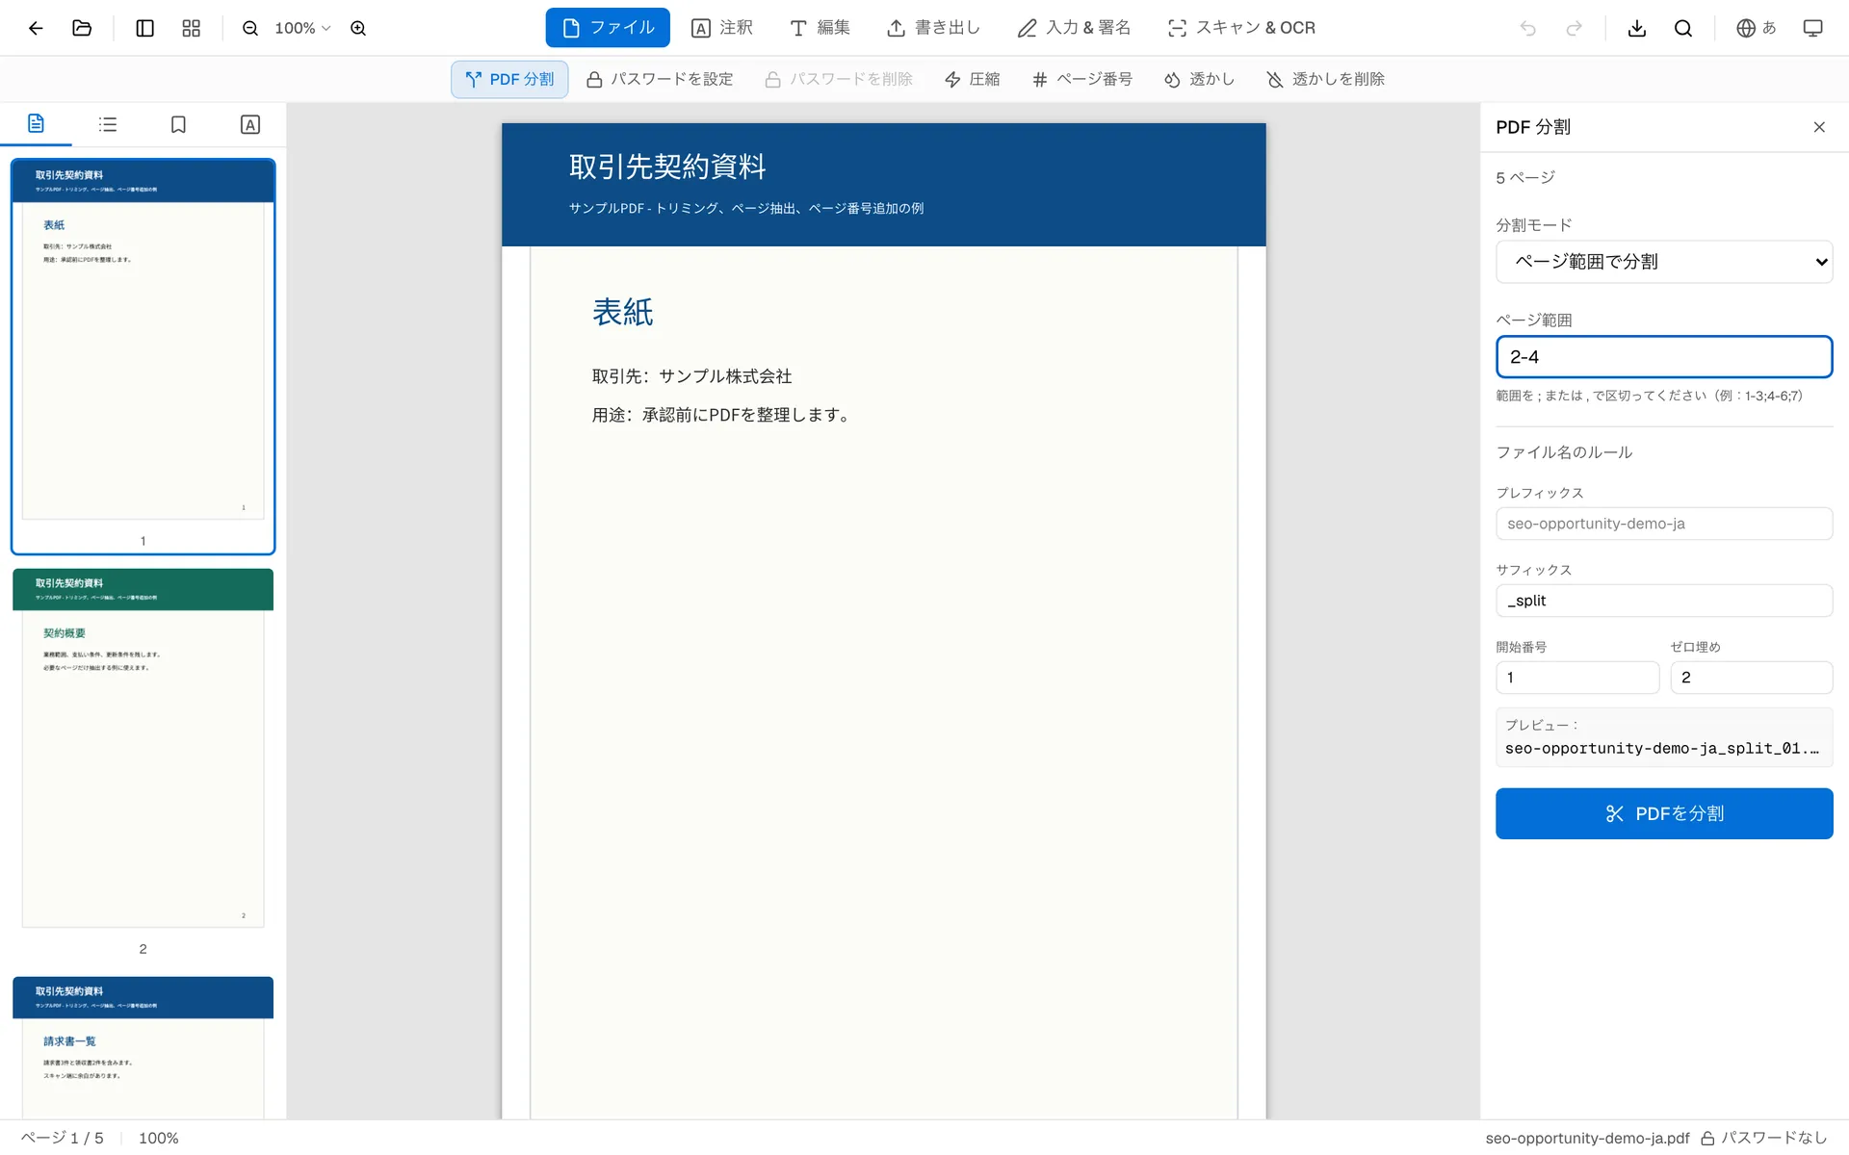Close the PDF 分割 panel

point(1819,127)
